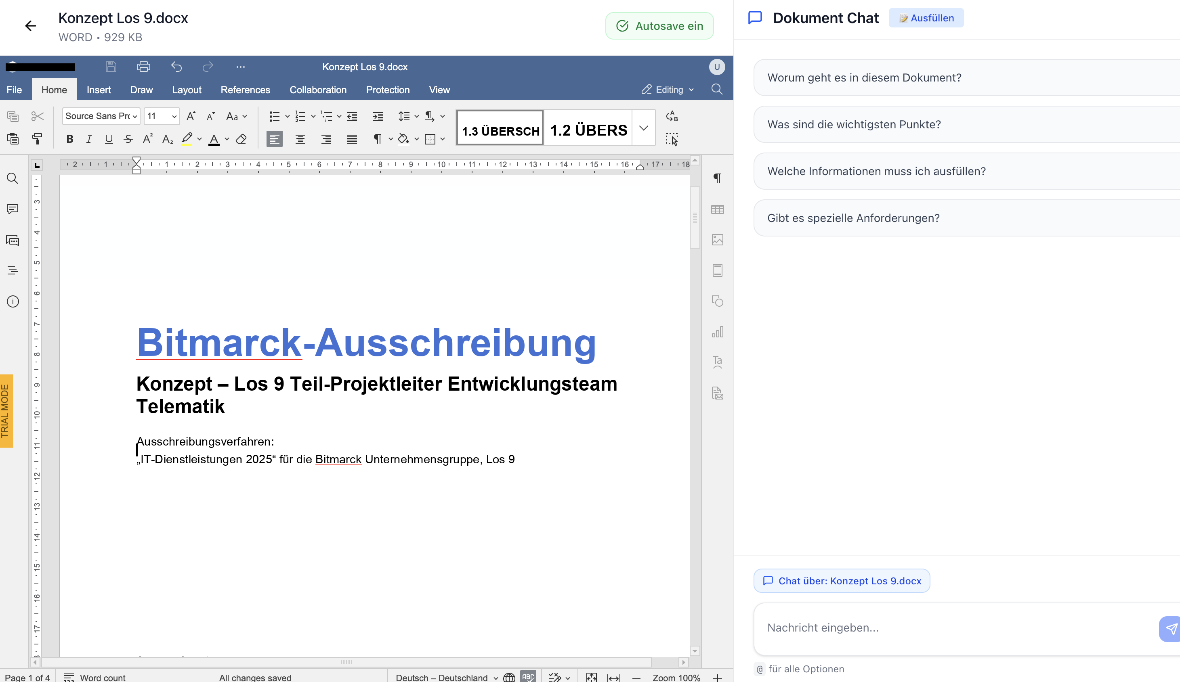The height and width of the screenshot is (682, 1180).
Task: Expand the heading styles gallery
Action: pos(643,128)
